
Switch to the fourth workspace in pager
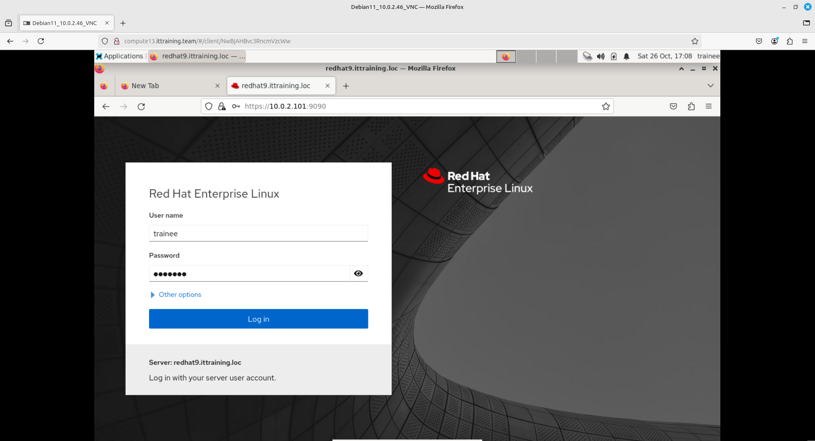click(x=566, y=56)
